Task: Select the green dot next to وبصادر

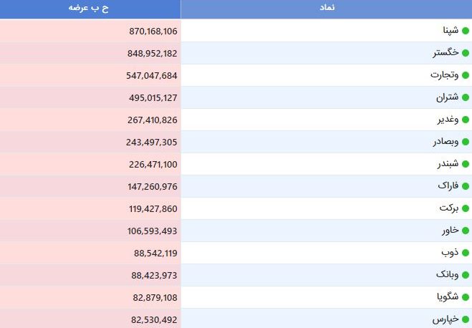Action: click(466, 142)
